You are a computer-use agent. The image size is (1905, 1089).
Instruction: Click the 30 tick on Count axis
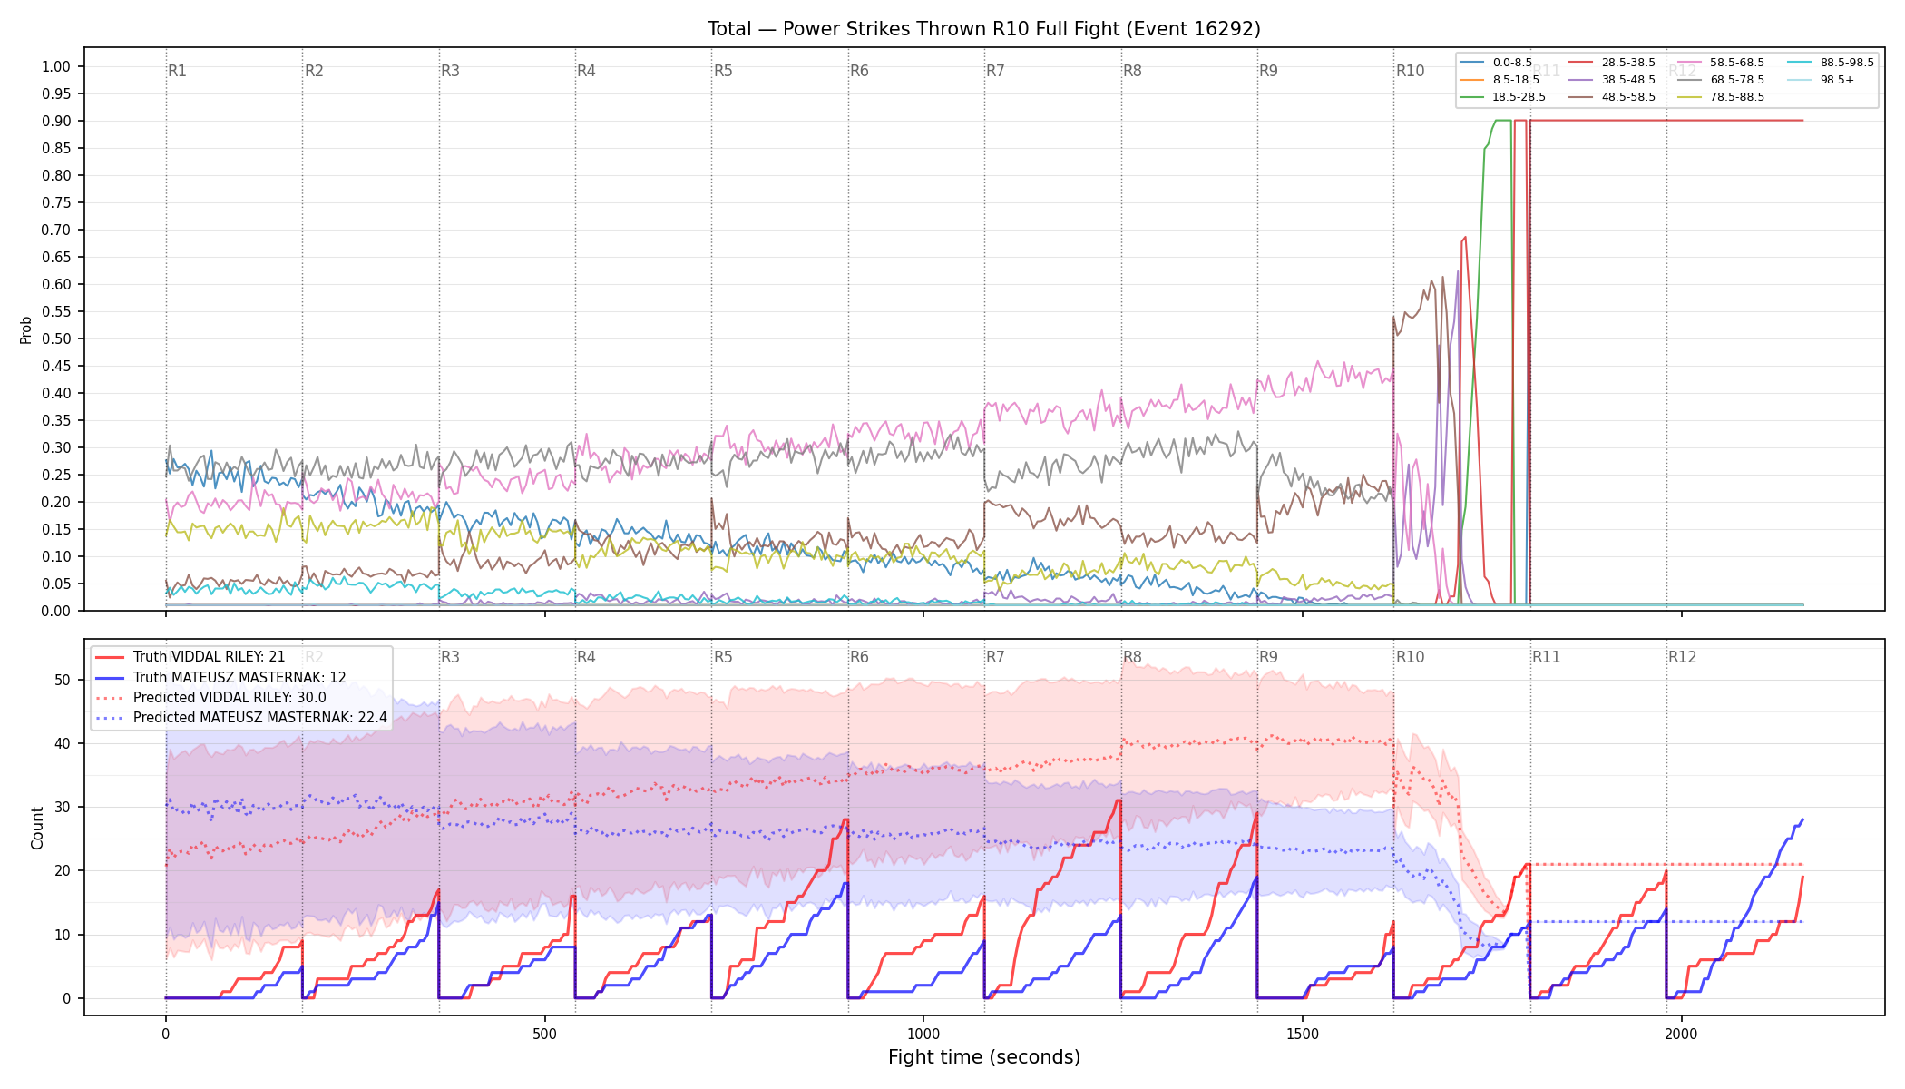pos(63,807)
